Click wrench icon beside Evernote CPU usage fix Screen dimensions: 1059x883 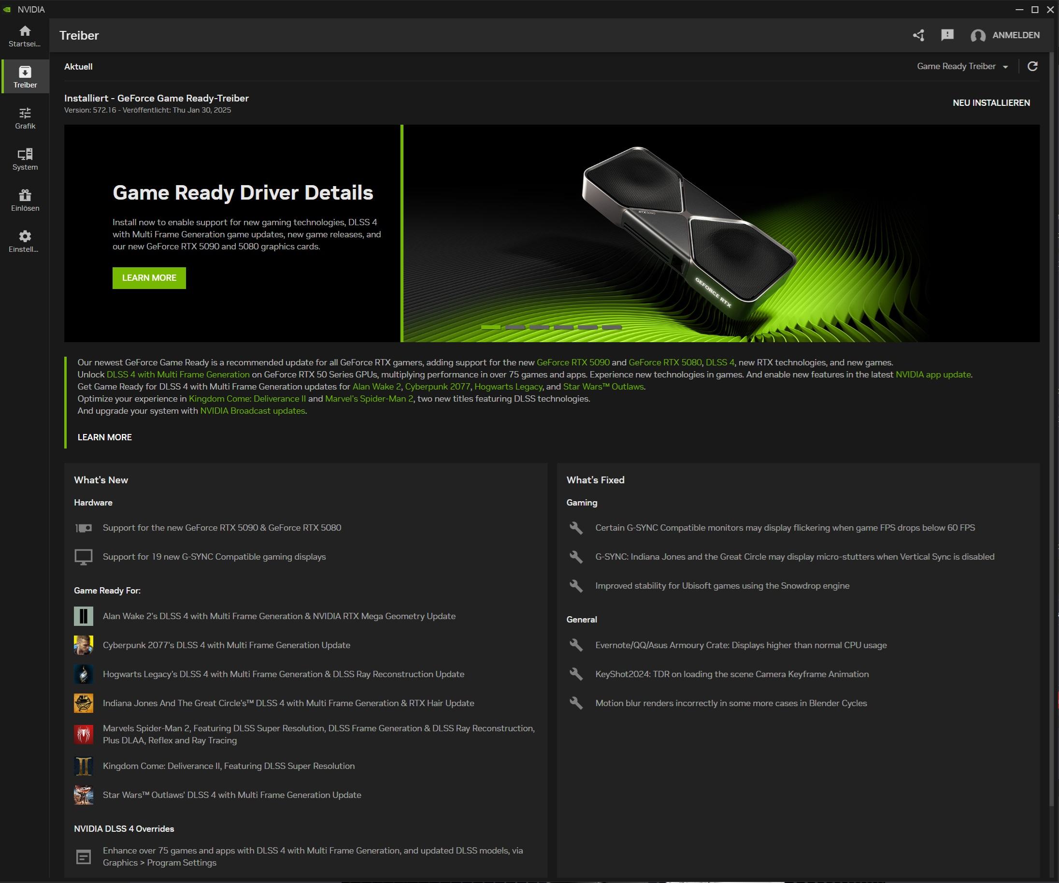click(576, 645)
